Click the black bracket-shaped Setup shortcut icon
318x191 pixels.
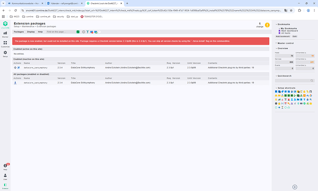311,91
